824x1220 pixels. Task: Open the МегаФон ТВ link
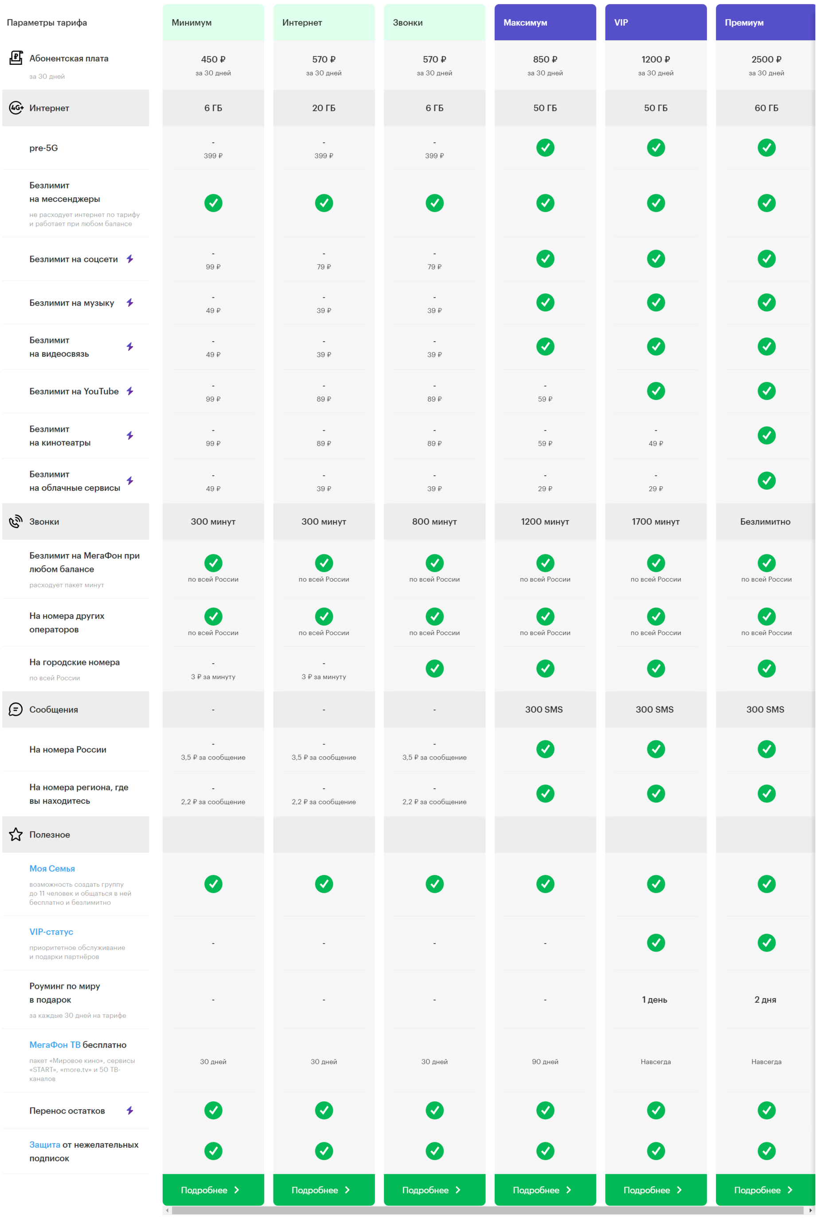click(x=55, y=1045)
